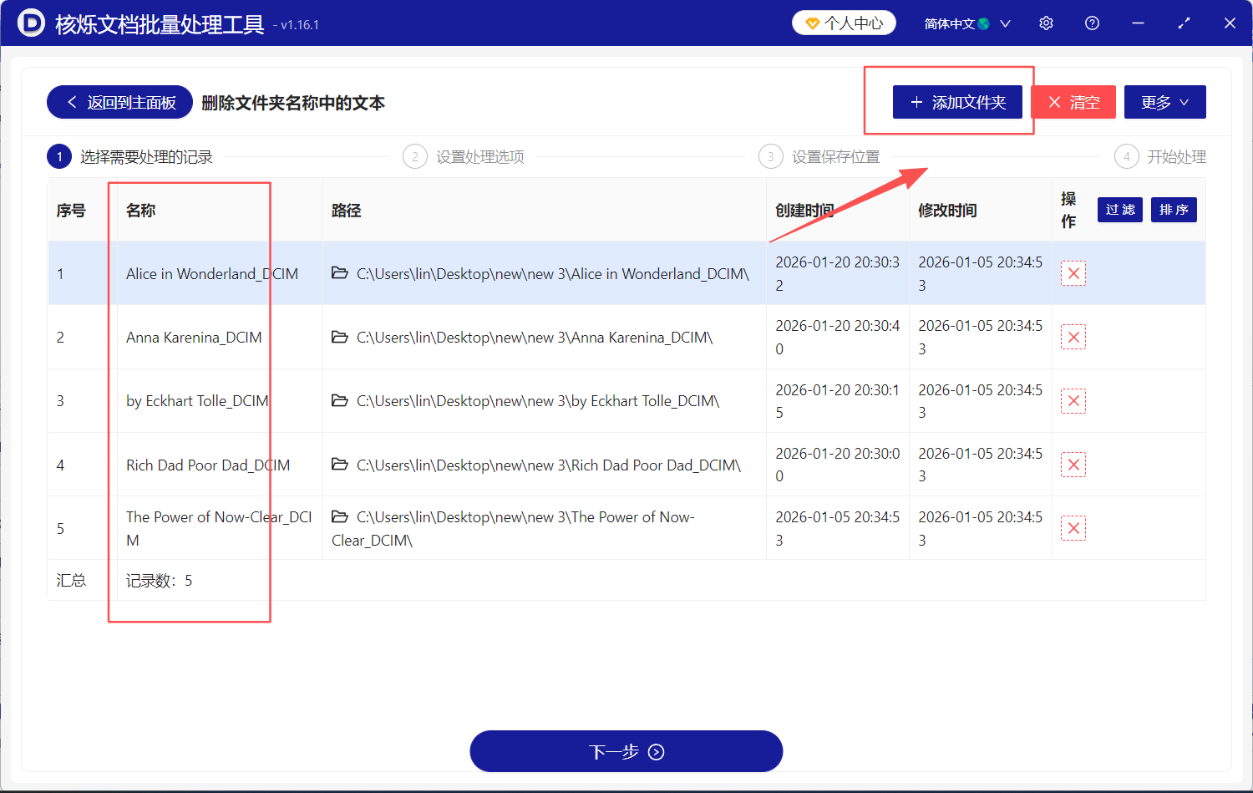The image size is (1253, 793).
Task: Remove the by Eckhart Tolle_DCIM record via its X icon
Action: pos(1073,400)
